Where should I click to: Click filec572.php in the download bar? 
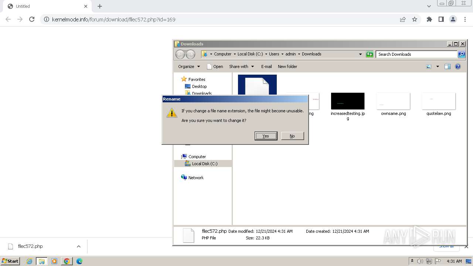click(x=30, y=246)
